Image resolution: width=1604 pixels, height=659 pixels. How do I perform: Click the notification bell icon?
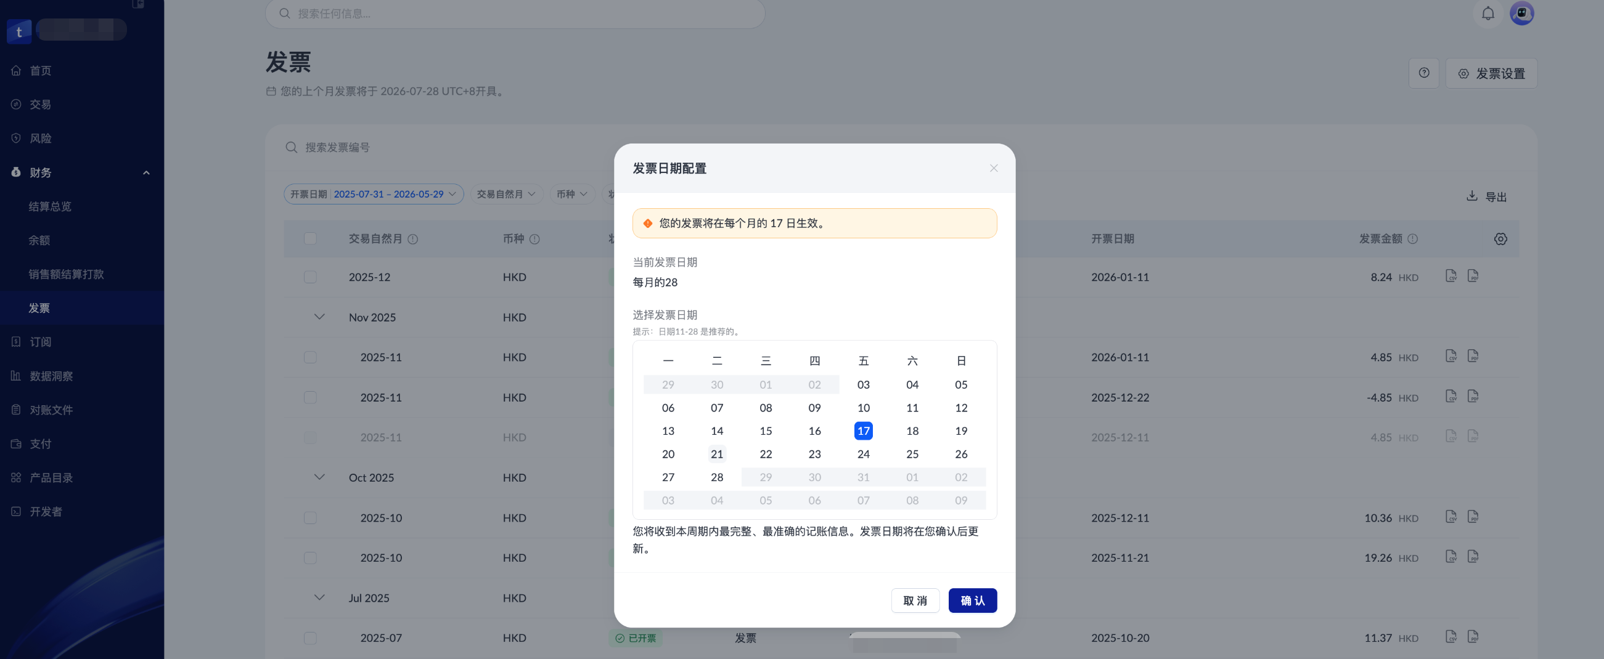coord(1487,13)
